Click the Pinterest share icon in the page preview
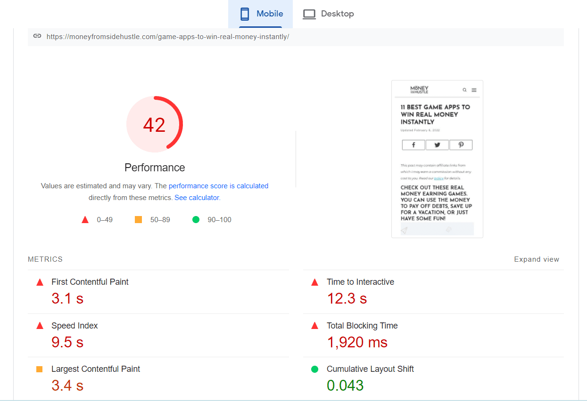Screen dimensions: 587x401 pos(461,144)
